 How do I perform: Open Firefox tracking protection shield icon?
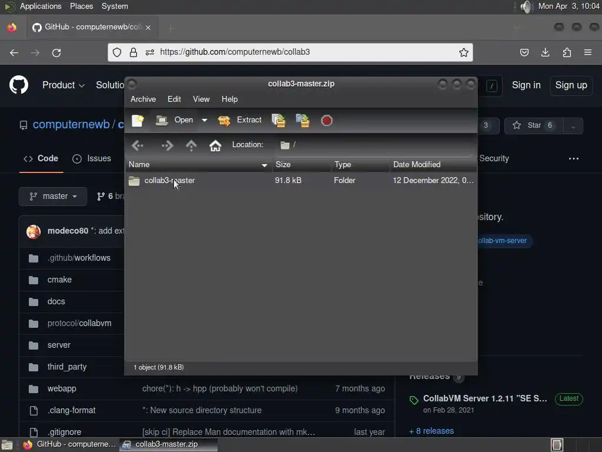tap(117, 52)
